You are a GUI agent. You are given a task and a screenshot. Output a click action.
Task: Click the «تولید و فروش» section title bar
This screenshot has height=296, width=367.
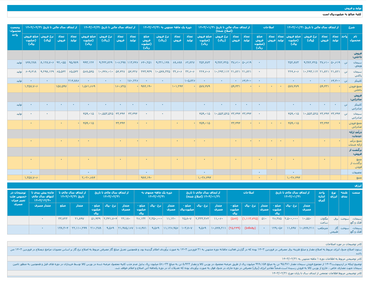(353, 8)
